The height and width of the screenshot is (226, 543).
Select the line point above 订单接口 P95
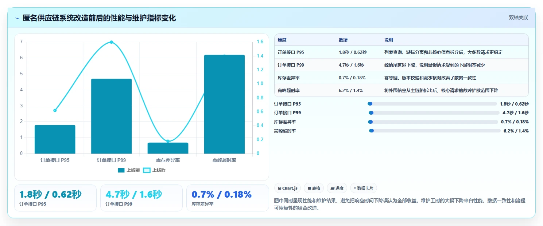coord(55,110)
